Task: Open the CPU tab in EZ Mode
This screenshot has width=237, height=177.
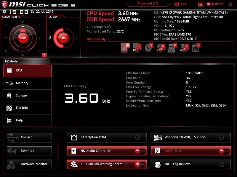Action: pyautogui.click(x=27, y=71)
